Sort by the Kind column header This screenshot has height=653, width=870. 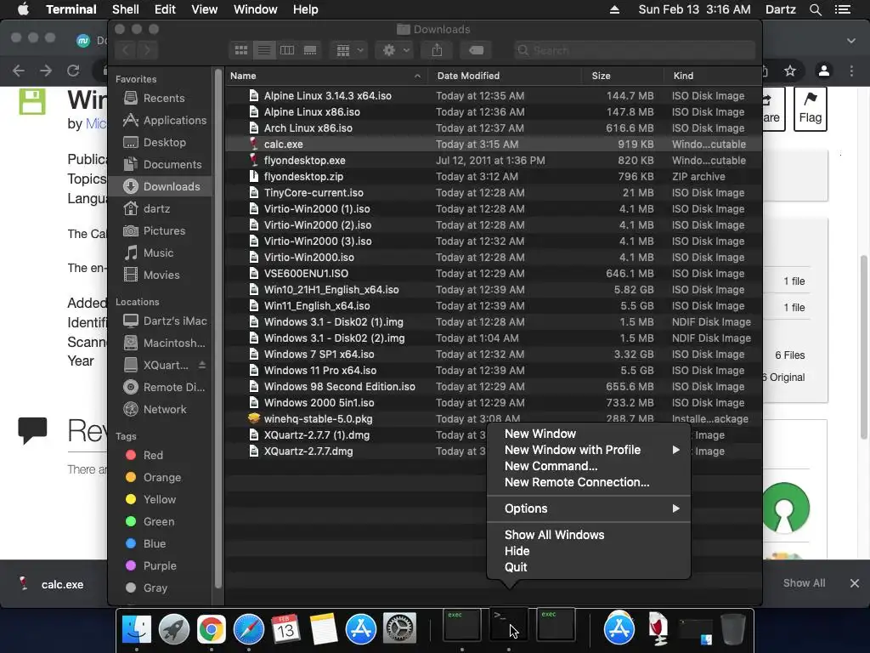click(x=713, y=76)
